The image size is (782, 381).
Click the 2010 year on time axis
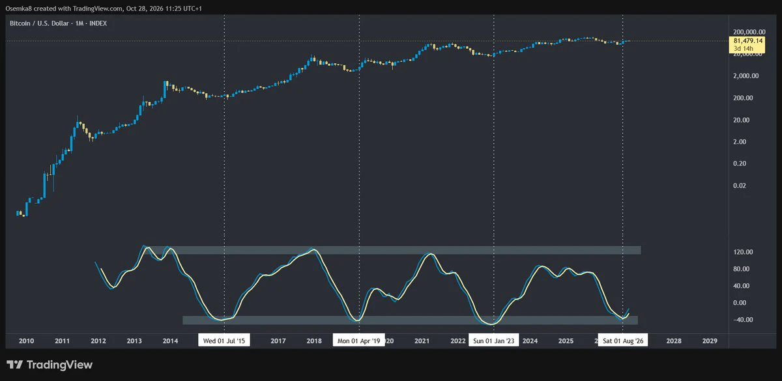(x=26, y=341)
